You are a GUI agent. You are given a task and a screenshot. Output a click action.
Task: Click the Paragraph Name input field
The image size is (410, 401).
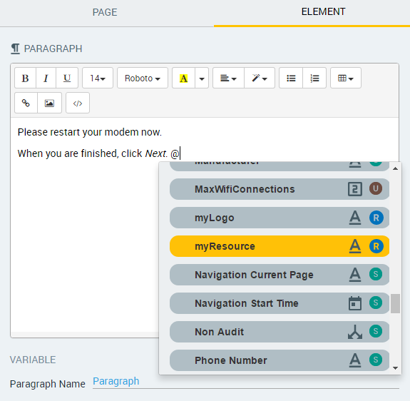(246, 382)
